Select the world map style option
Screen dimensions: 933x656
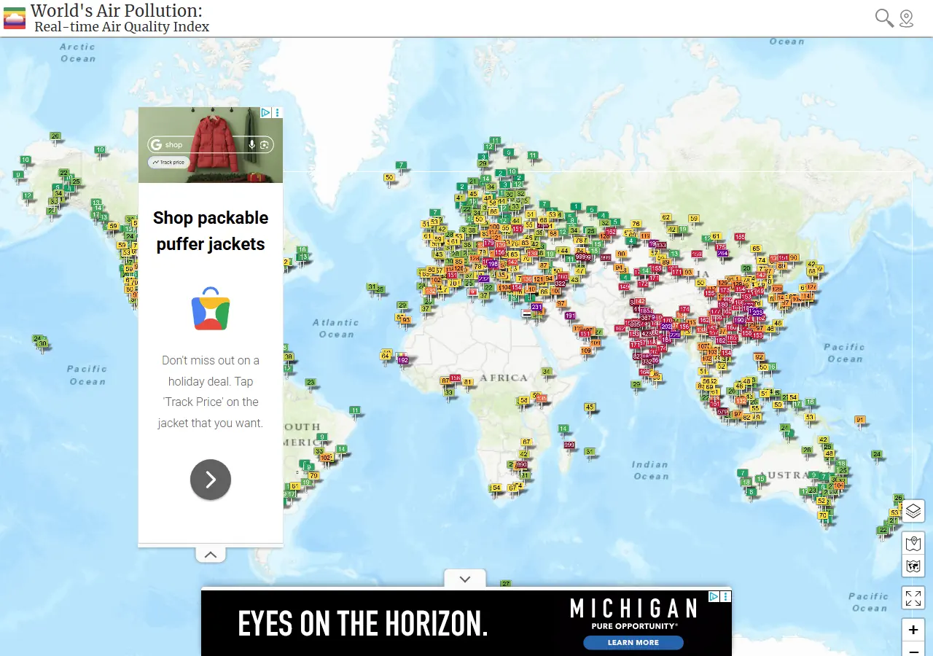click(913, 566)
